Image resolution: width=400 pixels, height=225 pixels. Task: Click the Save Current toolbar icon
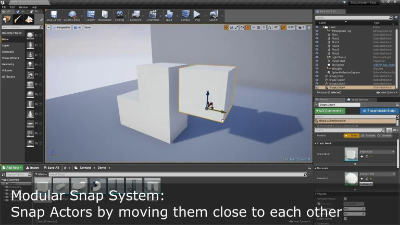tap(53, 15)
